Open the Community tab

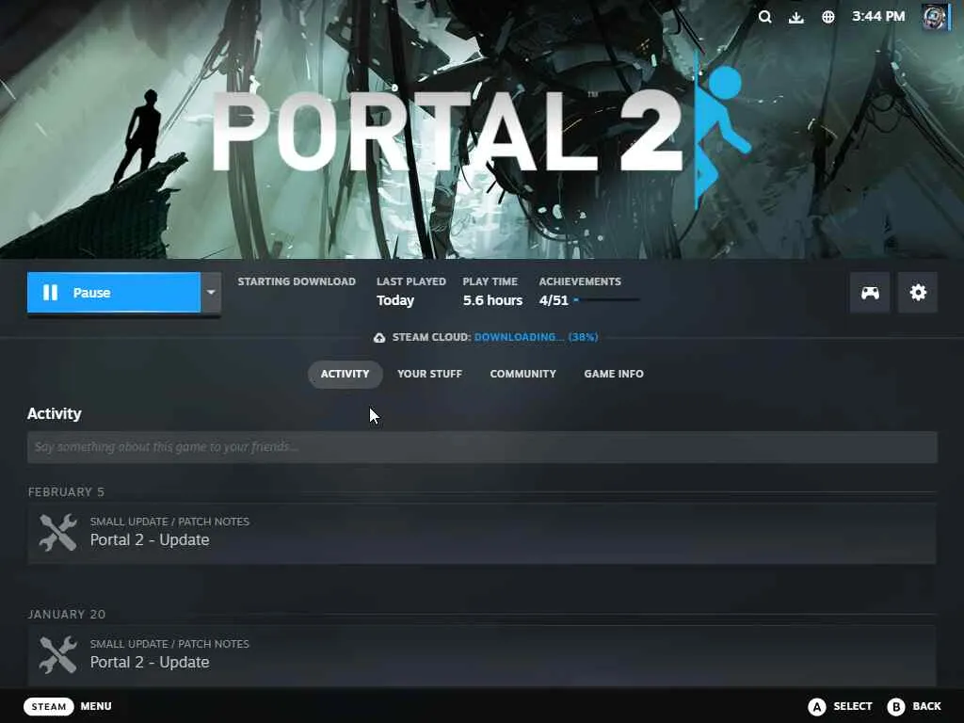[523, 374]
